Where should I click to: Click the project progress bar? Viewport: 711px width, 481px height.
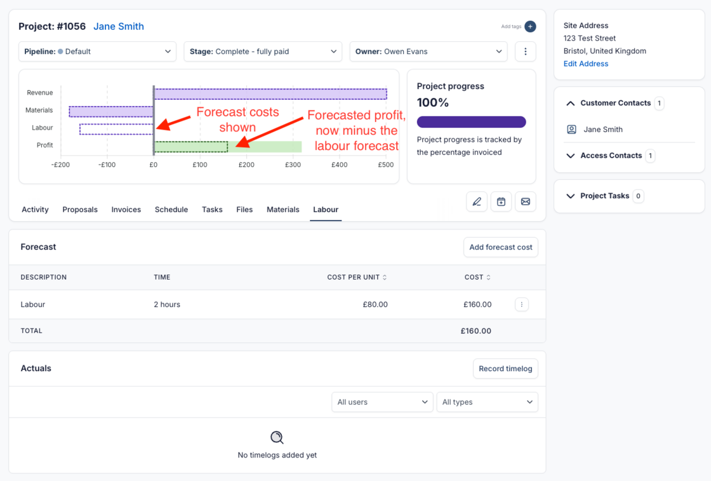pos(471,122)
